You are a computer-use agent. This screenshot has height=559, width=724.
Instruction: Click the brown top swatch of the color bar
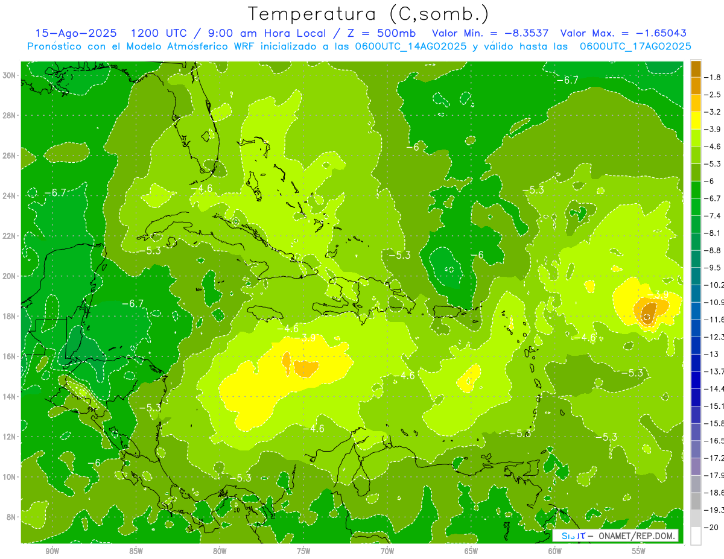[696, 69]
